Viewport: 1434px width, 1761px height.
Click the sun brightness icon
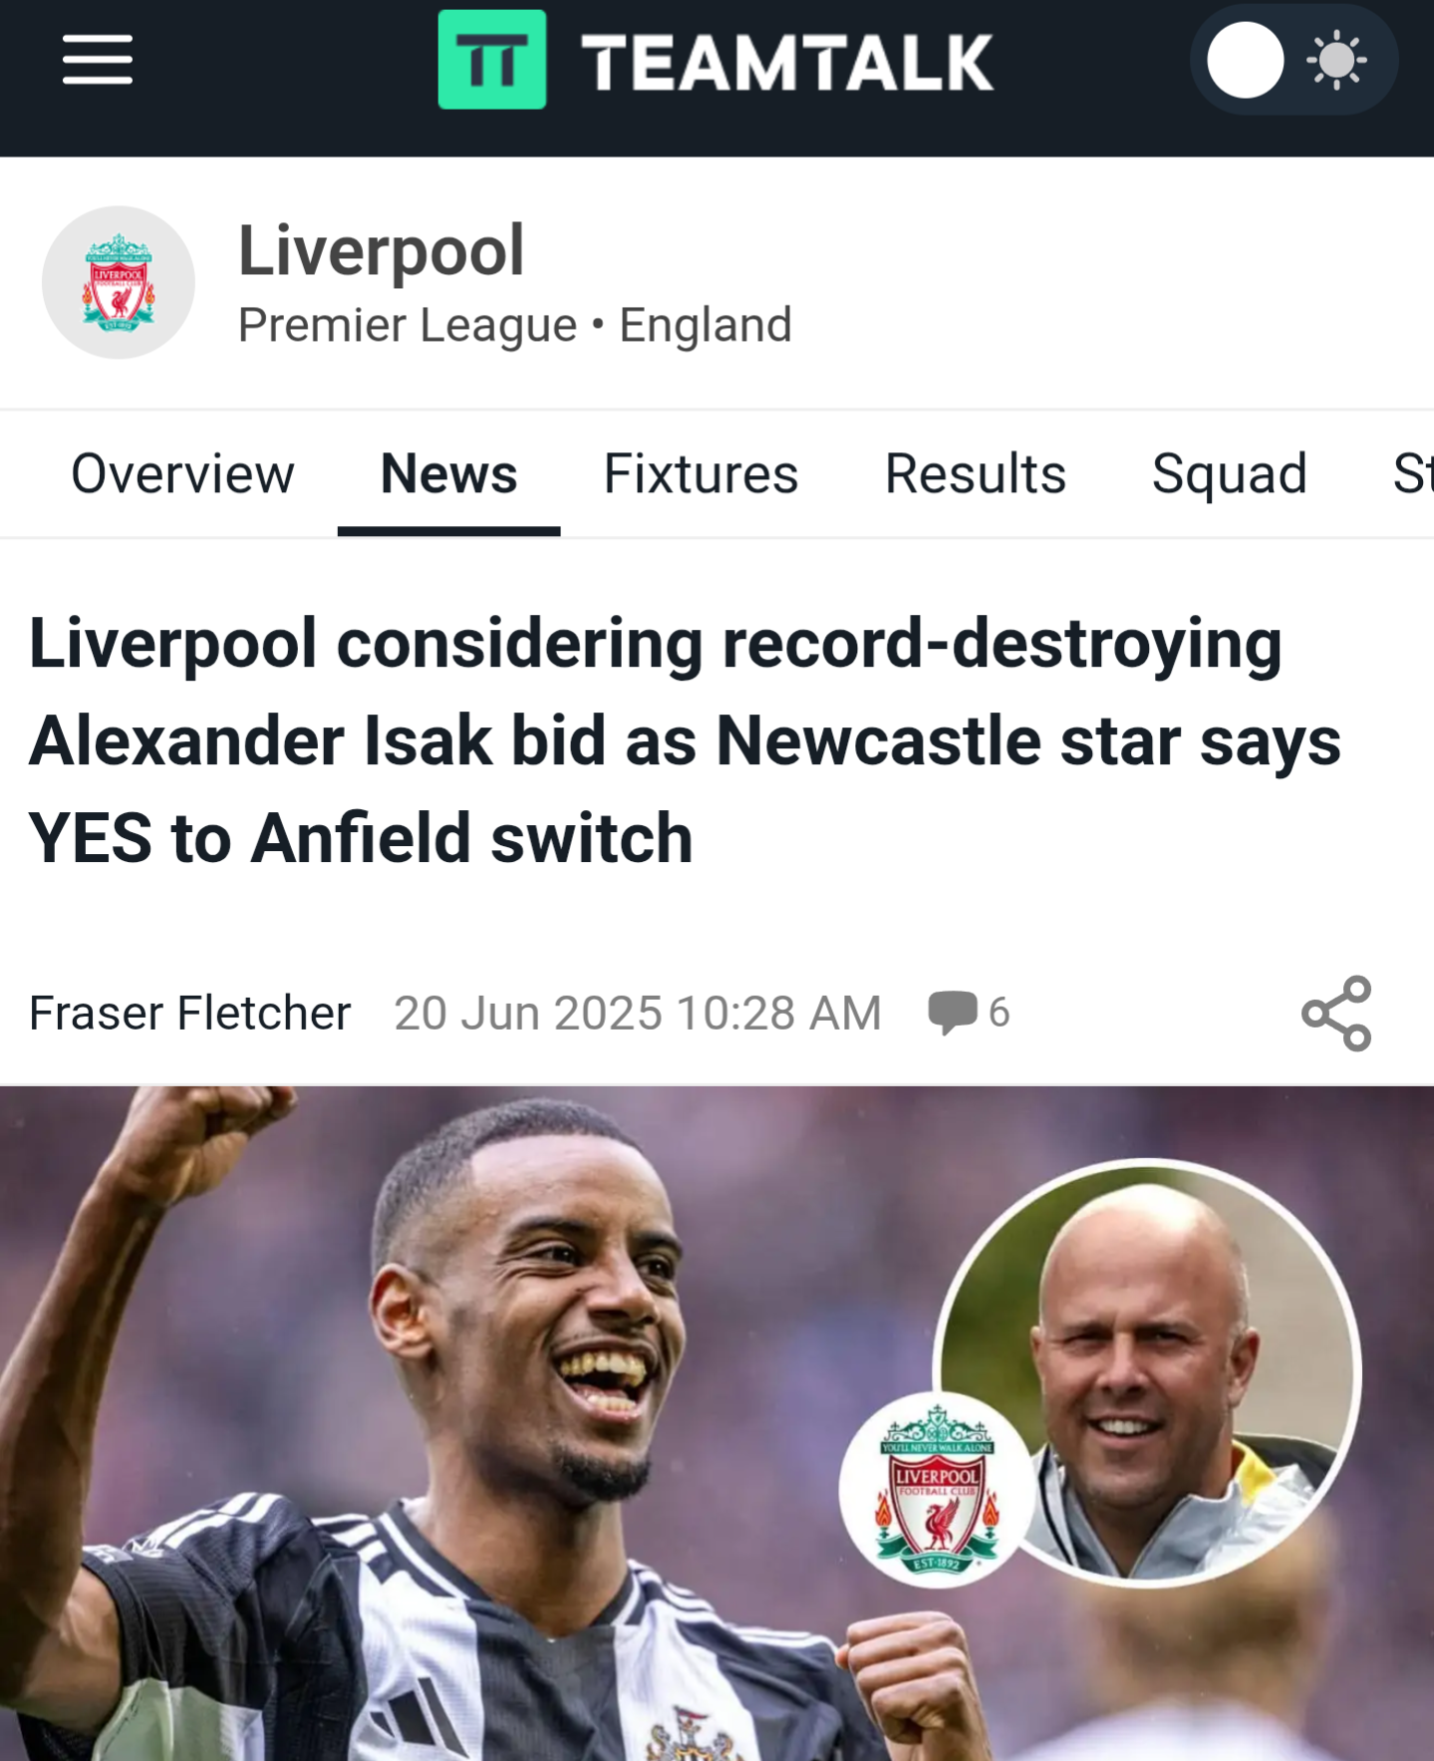pyautogui.click(x=1336, y=61)
